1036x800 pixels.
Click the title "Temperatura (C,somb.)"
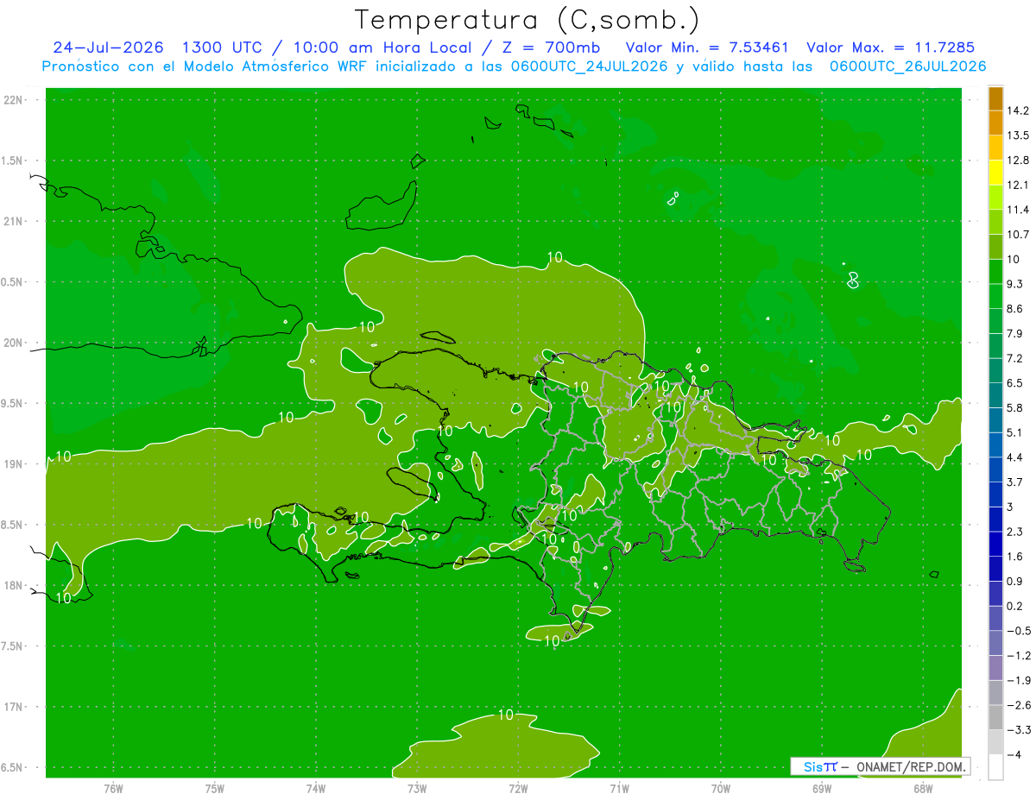[527, 20]
